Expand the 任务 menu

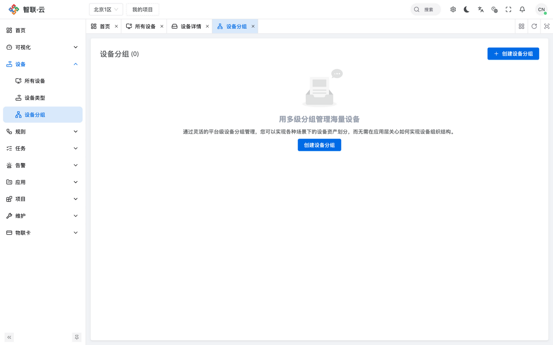43,148
